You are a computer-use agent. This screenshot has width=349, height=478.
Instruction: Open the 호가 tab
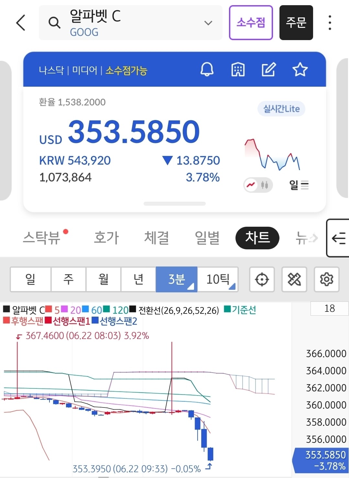click(106, 238)
